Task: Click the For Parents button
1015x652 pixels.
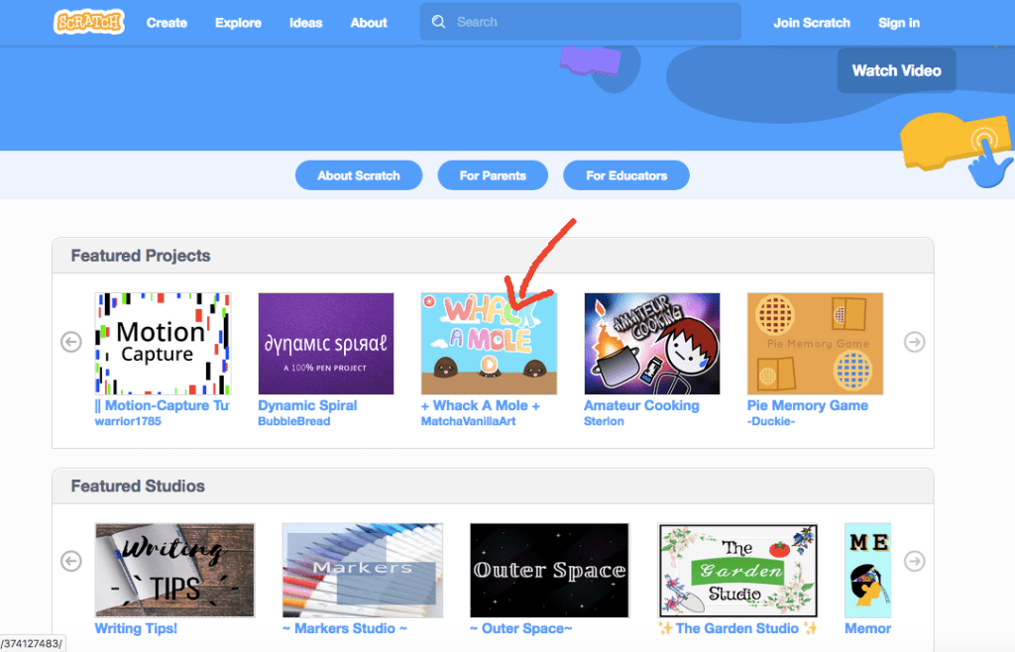Action: [493, 175]
